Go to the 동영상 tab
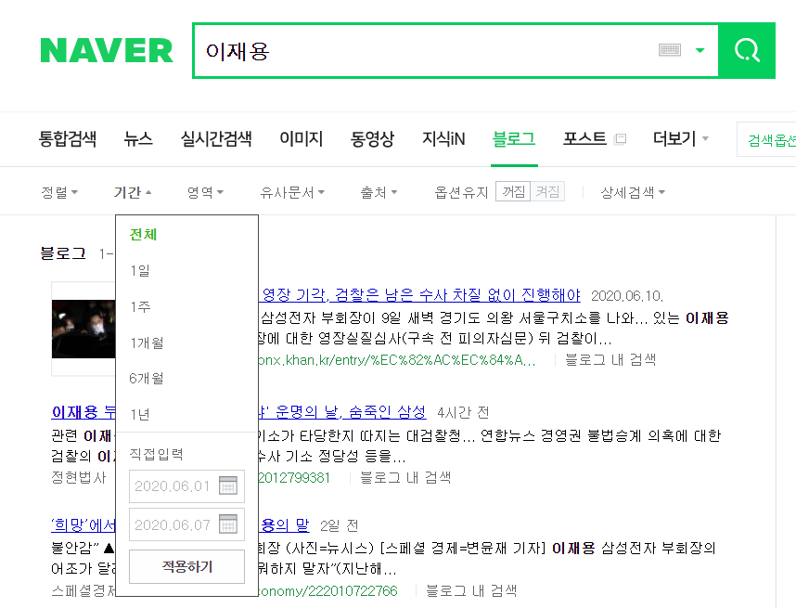Image resolution: width=796 pixels, height=608 pixels. tap(372, 138)
